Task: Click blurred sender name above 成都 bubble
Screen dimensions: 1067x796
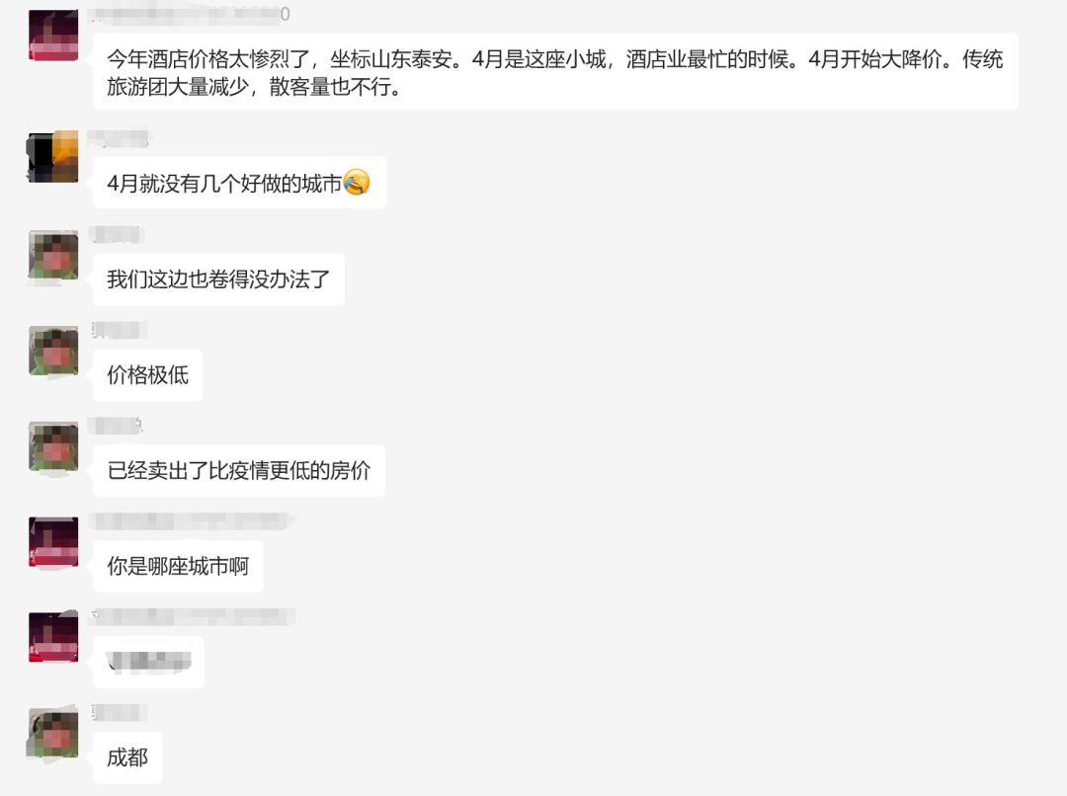Action: pyautogui.click(x=120, y=712)
